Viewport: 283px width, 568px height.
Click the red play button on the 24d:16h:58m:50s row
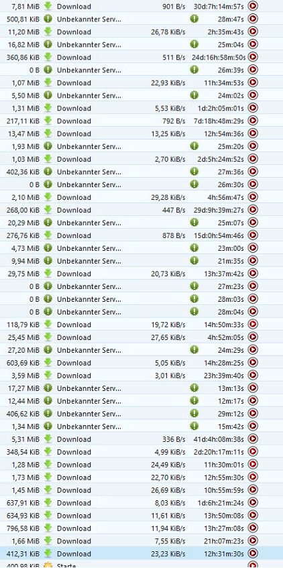pyautogui.click(x=253, y=57)
